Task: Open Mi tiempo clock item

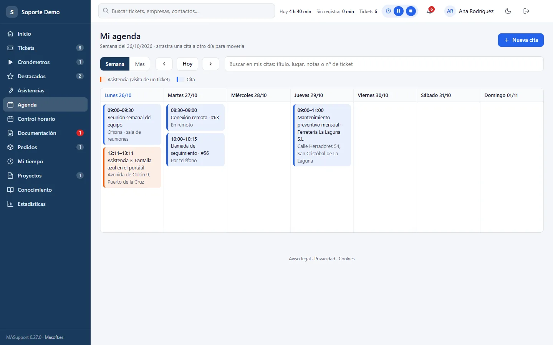Action: 45,161
